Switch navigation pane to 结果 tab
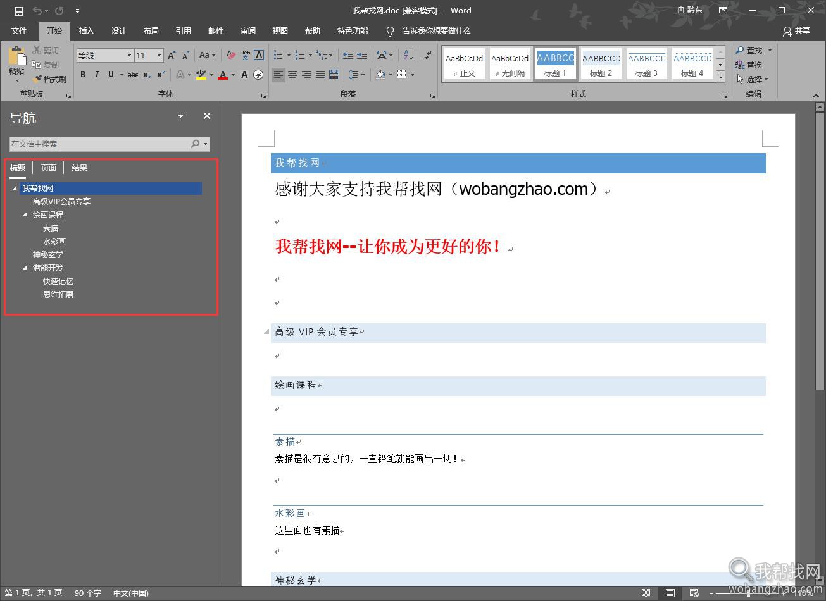 point(80,168)
